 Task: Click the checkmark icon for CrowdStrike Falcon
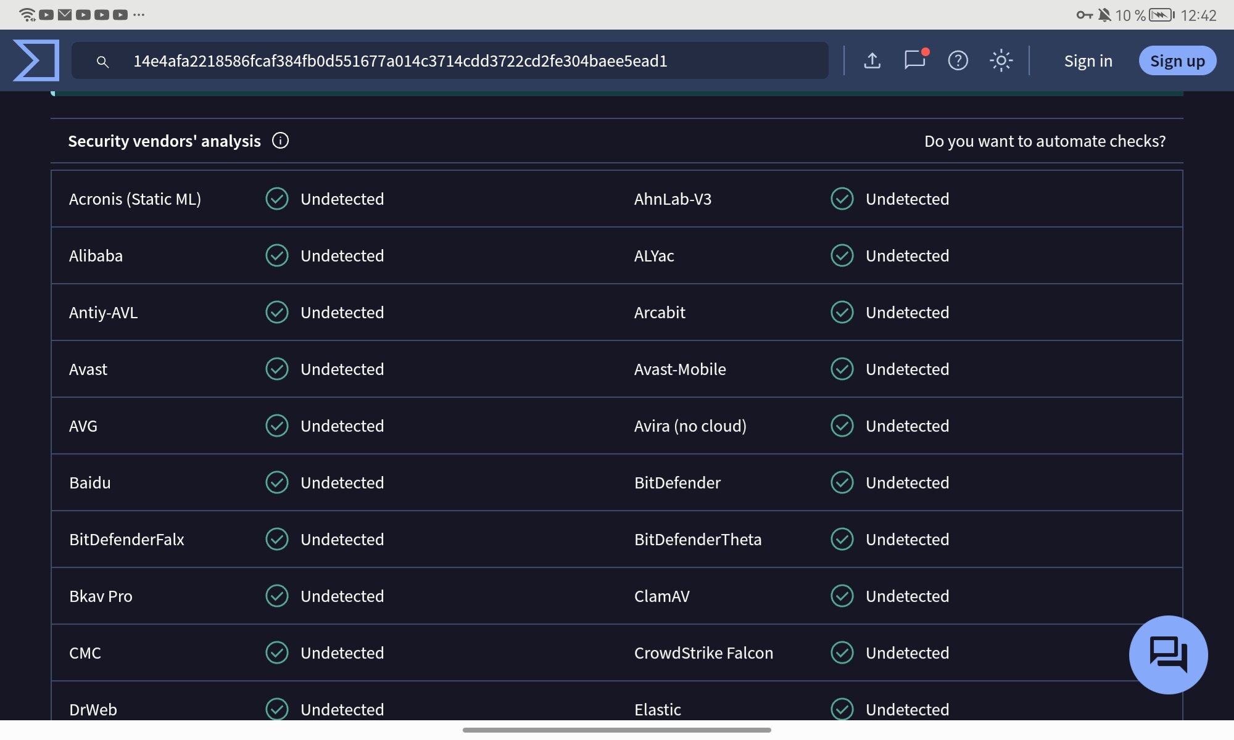[842, 652]
